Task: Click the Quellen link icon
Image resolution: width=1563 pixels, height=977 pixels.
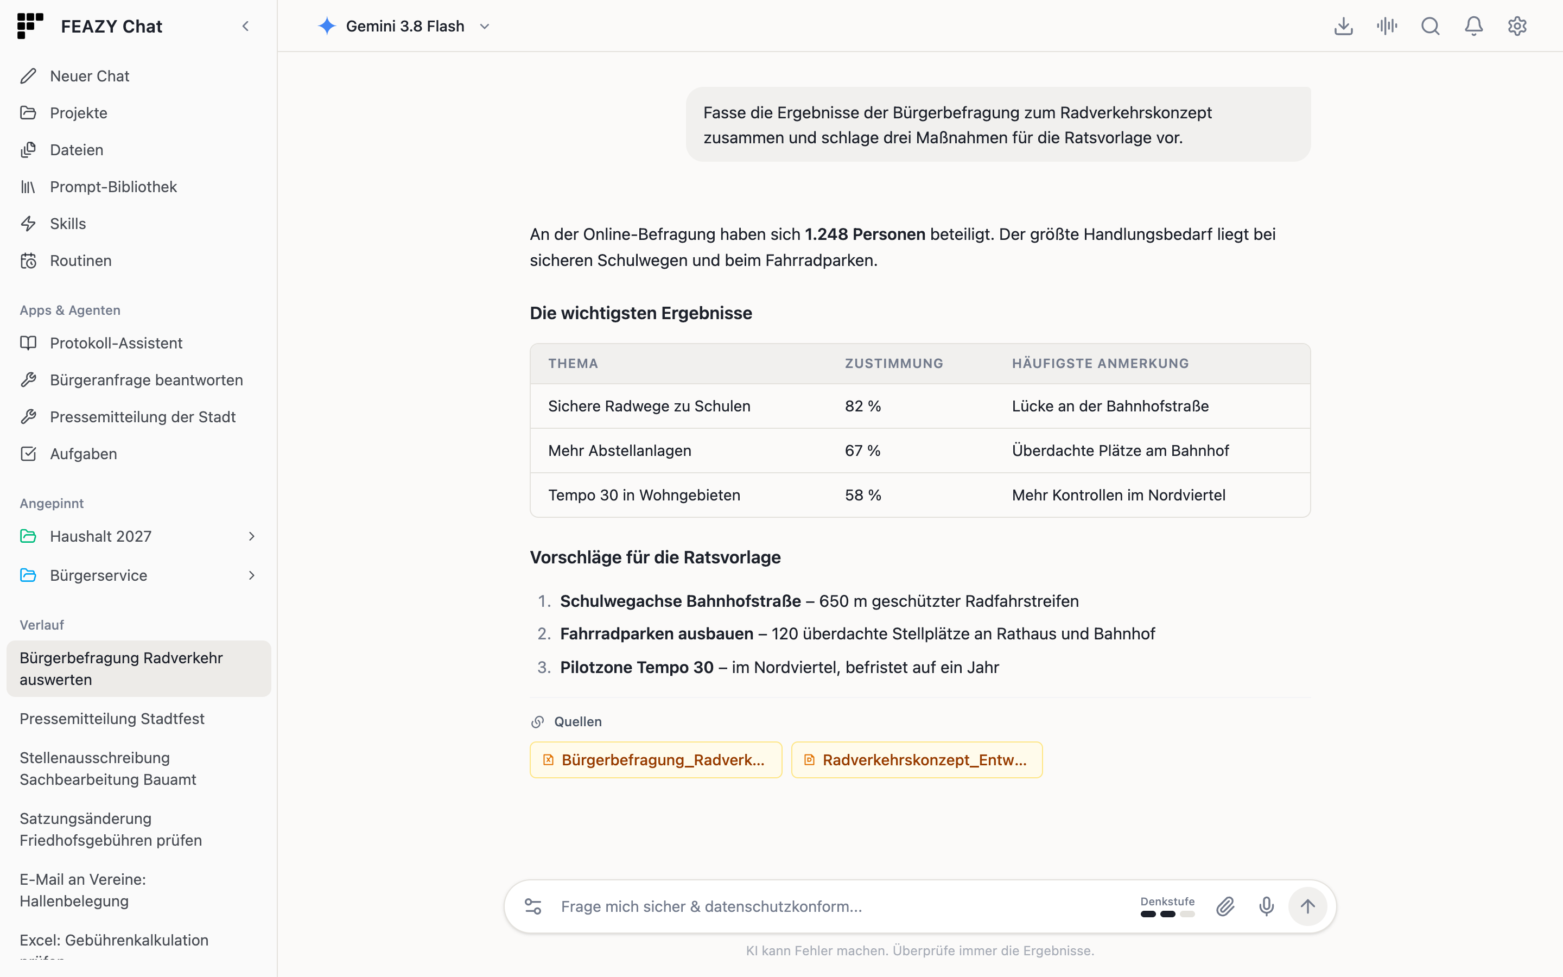Action: (x=537, y=722)
